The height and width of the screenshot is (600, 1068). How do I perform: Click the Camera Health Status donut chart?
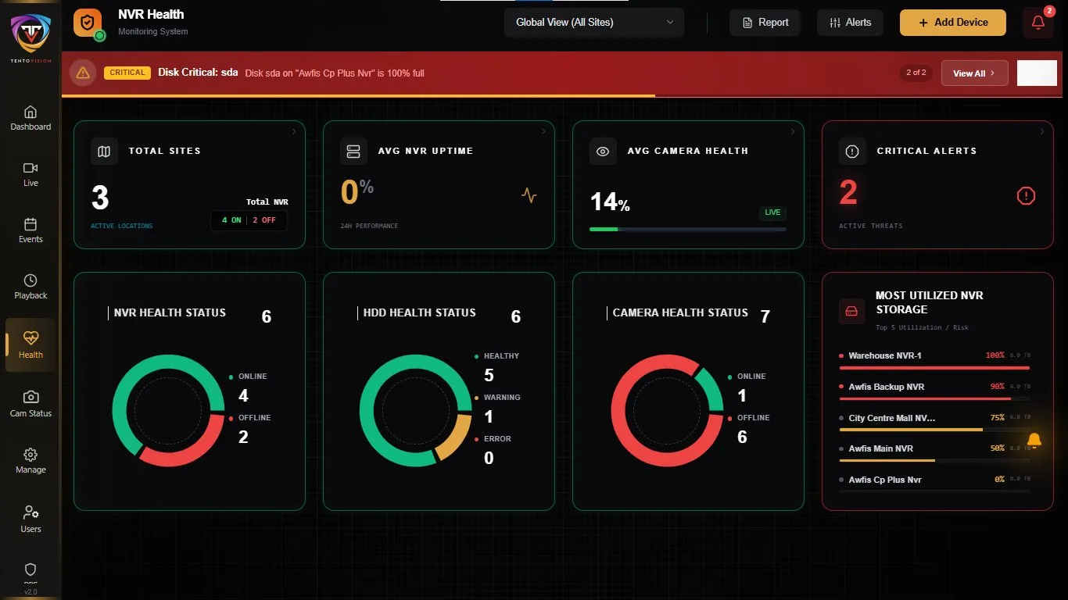[x=667, y=411]
